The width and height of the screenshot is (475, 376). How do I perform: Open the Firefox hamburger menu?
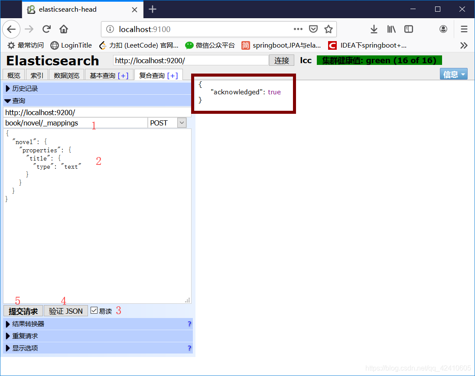tap(464, 29)
